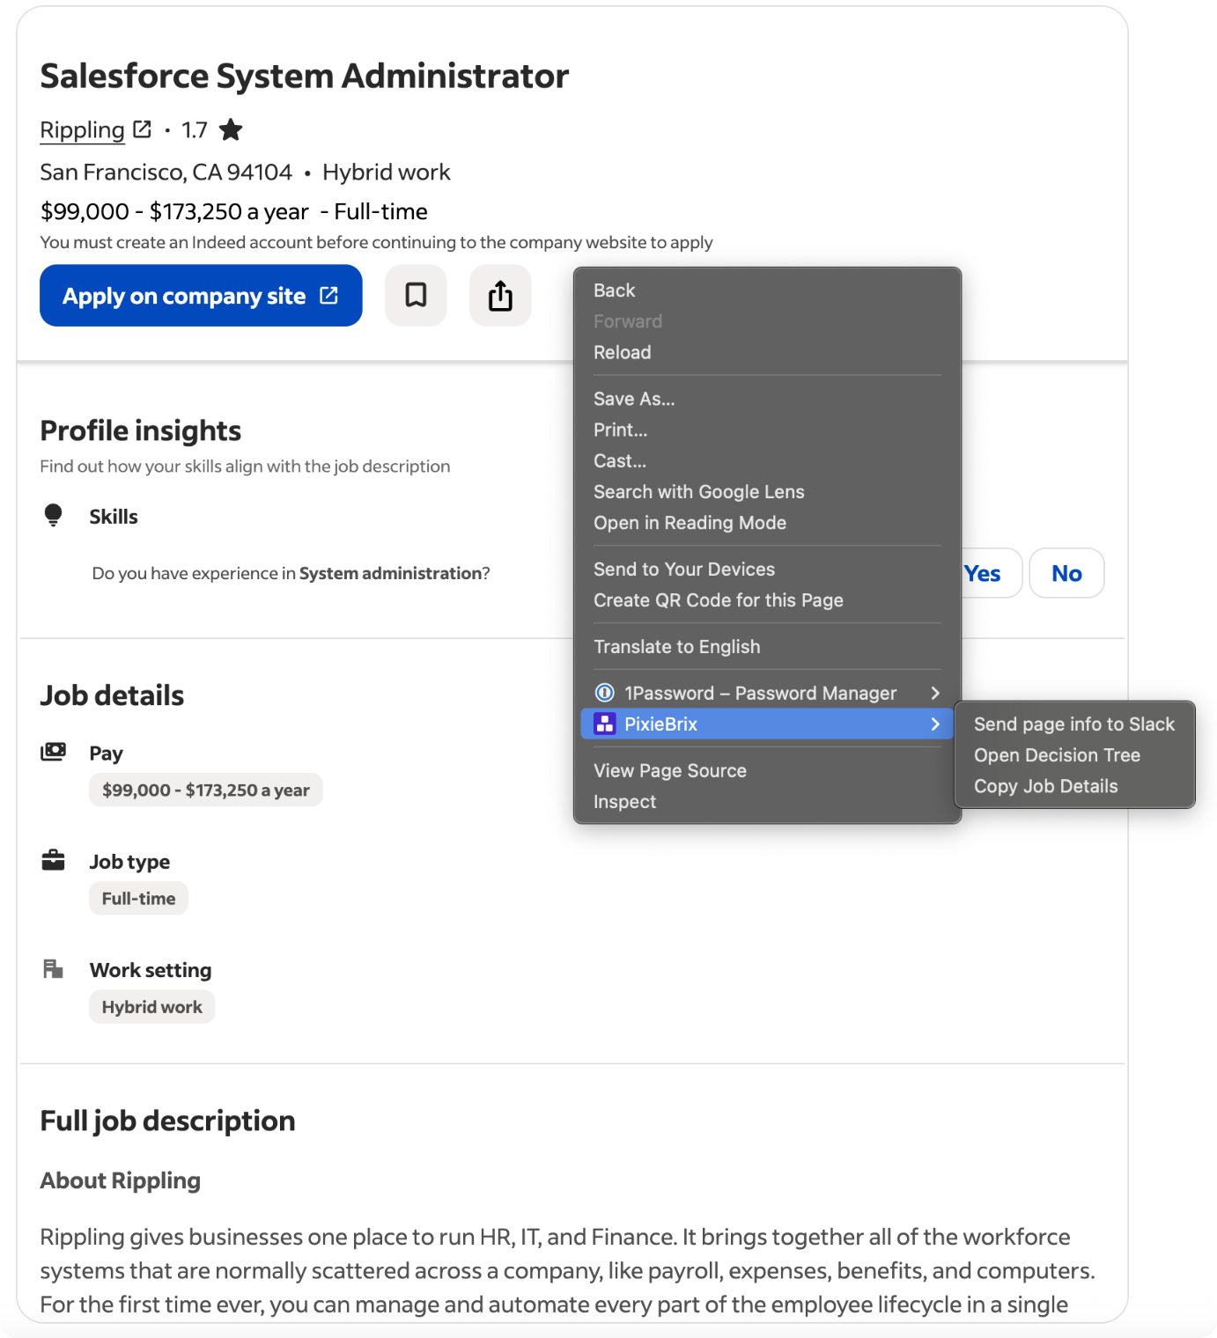
Task: Click the share job icon
Action: (x=500, y=296)
